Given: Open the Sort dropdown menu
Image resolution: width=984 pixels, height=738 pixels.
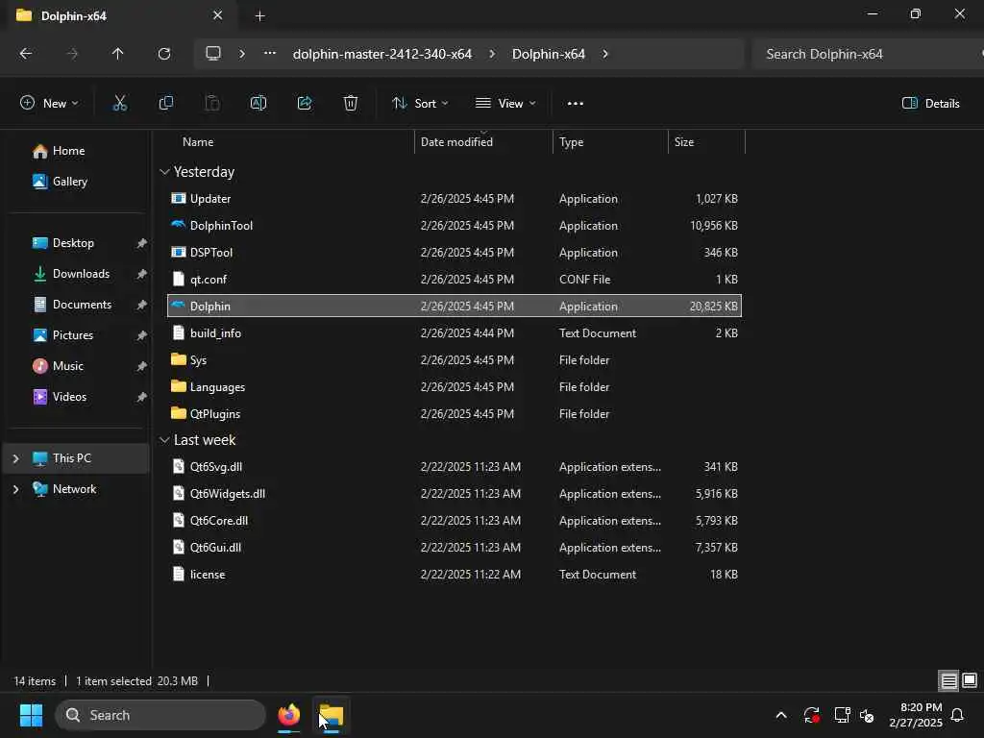Looking at the screenshot, I should pyautogui.click(x=420, y=104).
